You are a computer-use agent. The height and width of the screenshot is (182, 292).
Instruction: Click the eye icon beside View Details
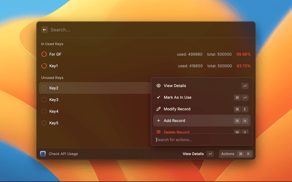coord(158,86)
